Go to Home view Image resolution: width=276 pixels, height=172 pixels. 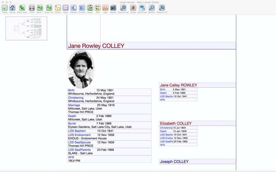pos(12,8)
